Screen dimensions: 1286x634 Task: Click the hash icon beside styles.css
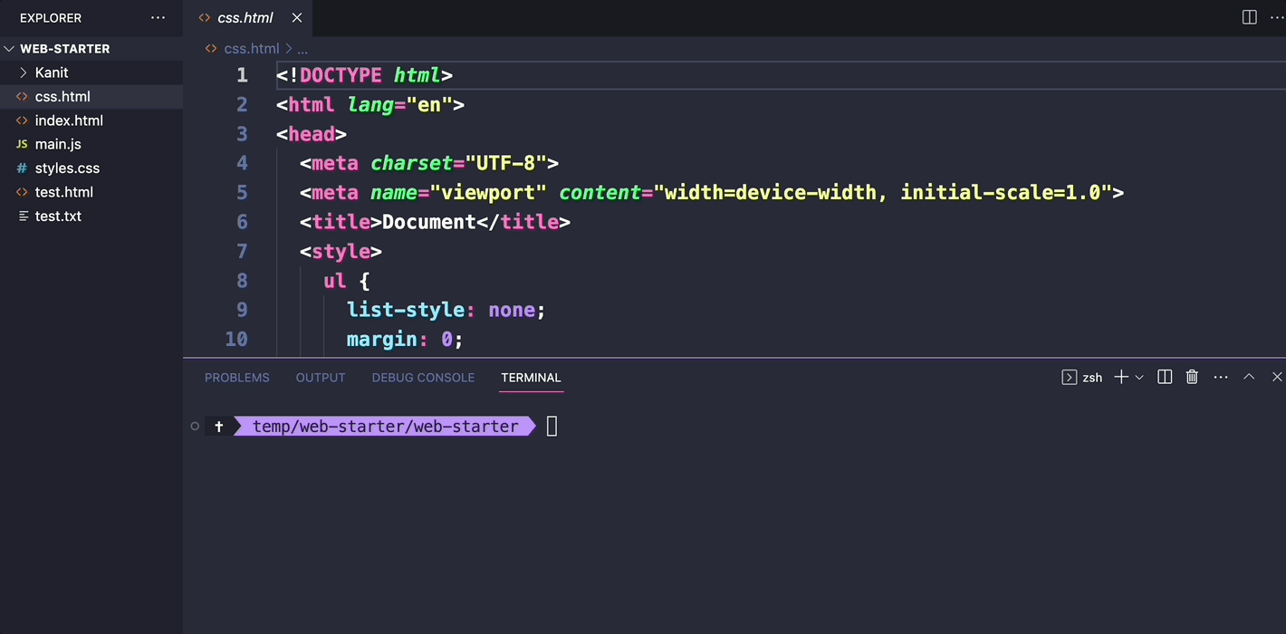tap(22, 168)
